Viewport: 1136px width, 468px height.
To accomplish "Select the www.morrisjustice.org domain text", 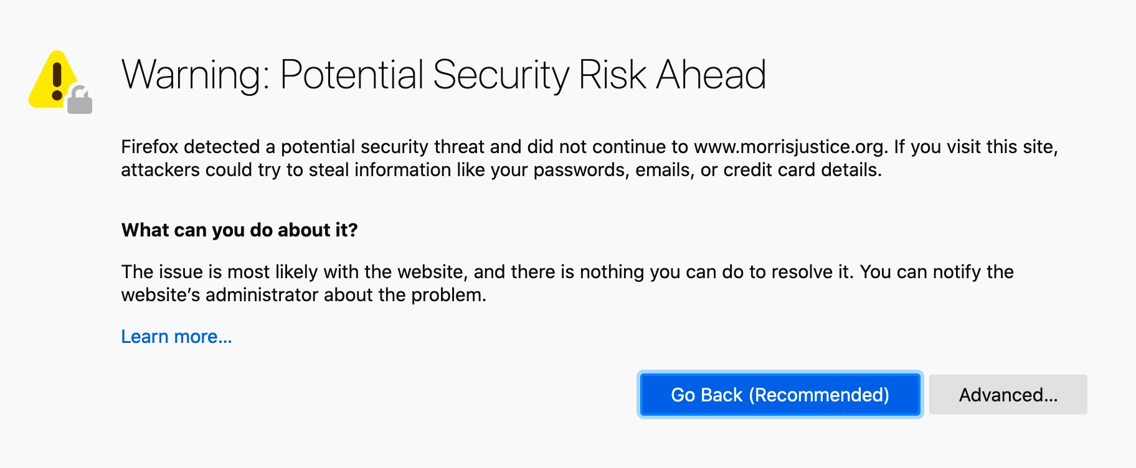I will (x=786, y=147).
